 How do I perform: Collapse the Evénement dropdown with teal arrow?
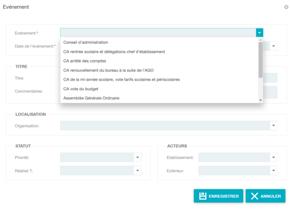260,33
